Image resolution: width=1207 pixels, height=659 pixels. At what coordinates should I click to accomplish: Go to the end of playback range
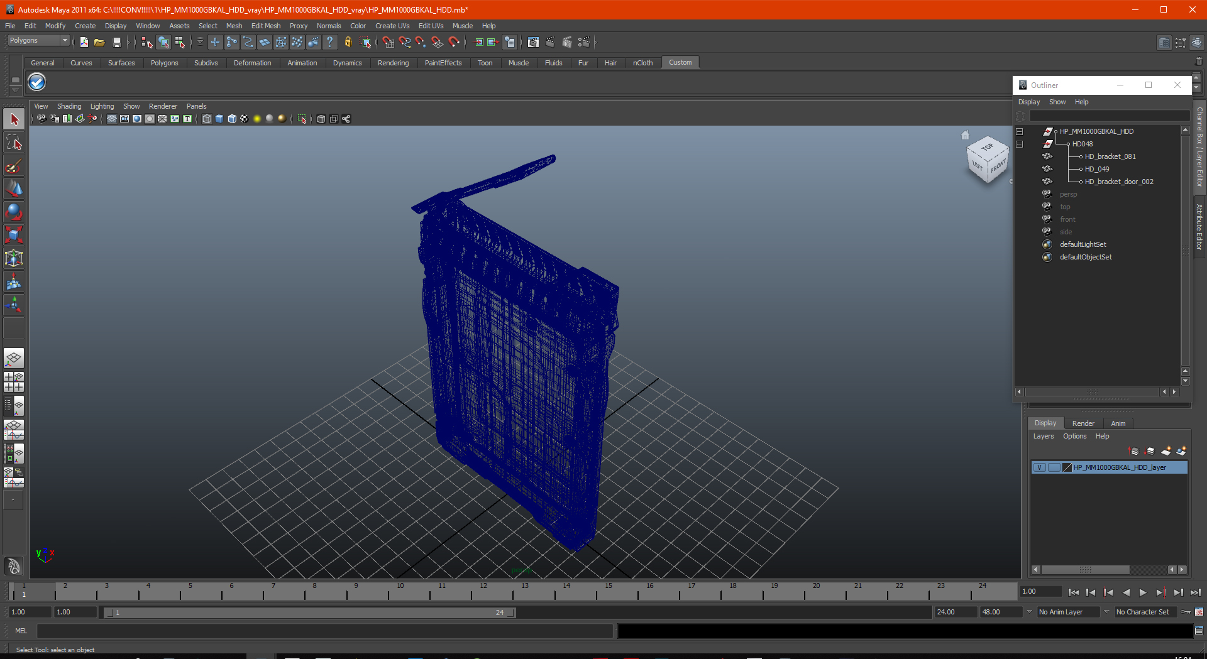pos(1196,592)
